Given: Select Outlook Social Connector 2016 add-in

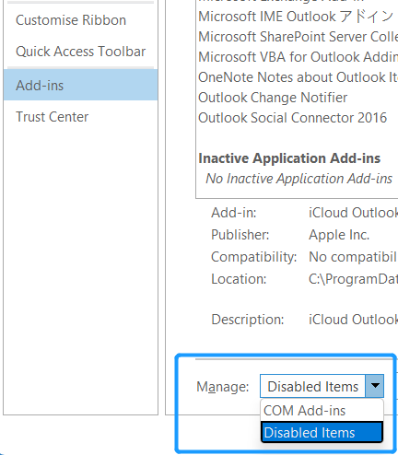Looking at the screenshot, I should pos(298,118).
